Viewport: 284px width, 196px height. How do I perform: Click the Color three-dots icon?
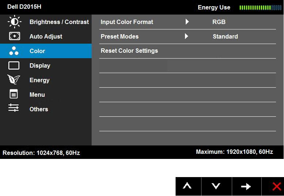click(14, 51)
